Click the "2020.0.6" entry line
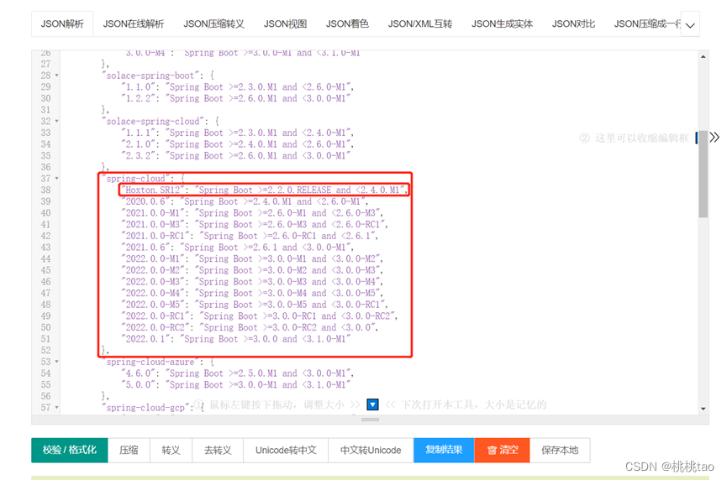The height and width of the screenshot is (480, 727). coord(245,201)
